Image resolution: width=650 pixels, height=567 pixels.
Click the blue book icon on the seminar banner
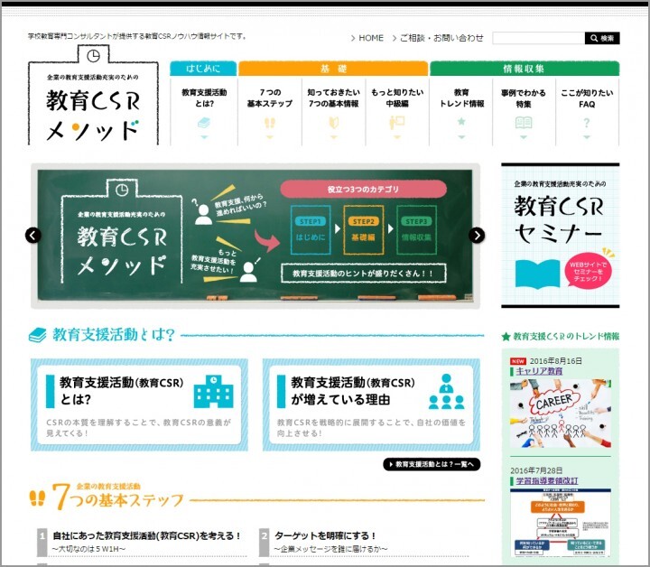coord(537,274)
